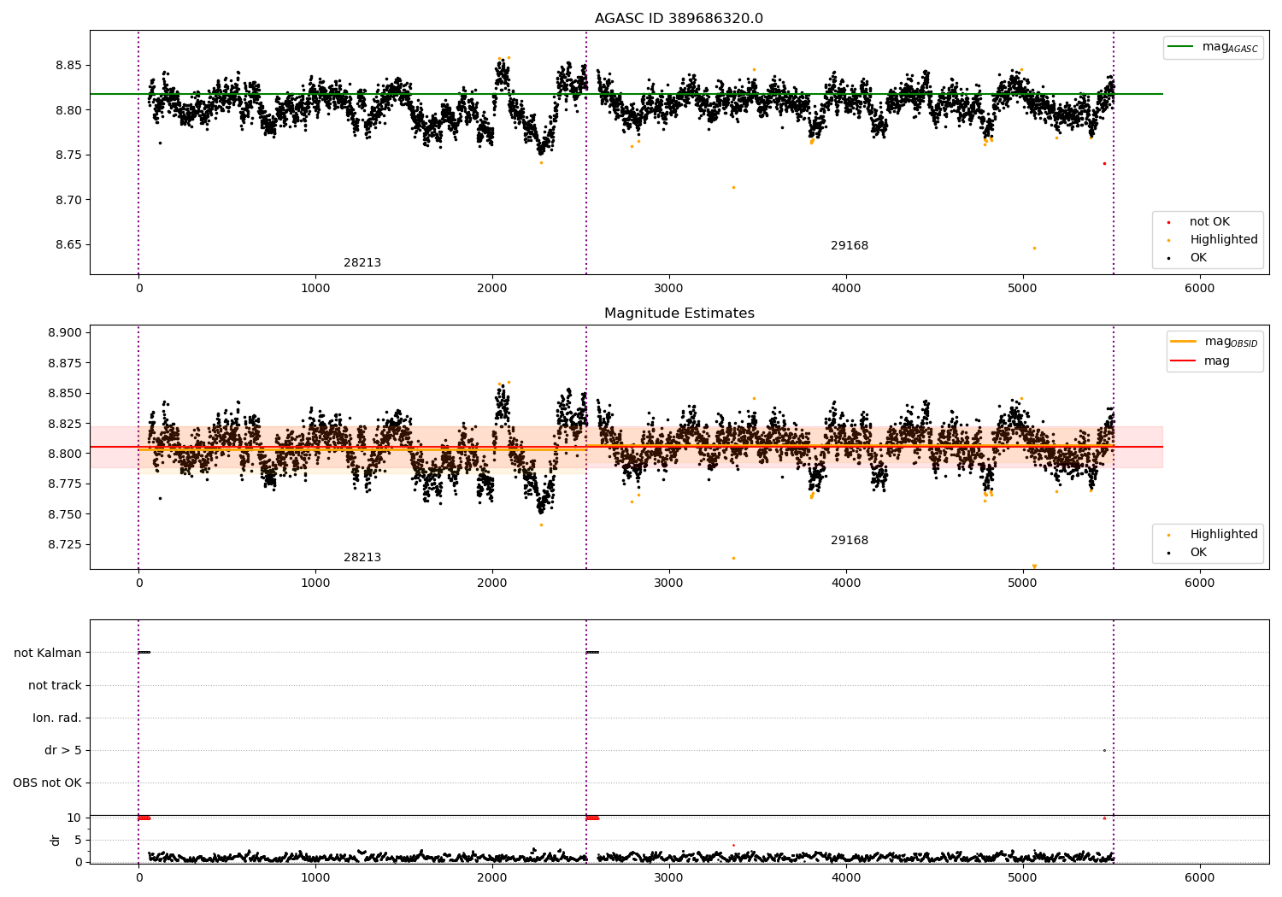The image size is (1282, 897).
Task: Click the dr axis tick value 10
Action: [x=74, y=818]
